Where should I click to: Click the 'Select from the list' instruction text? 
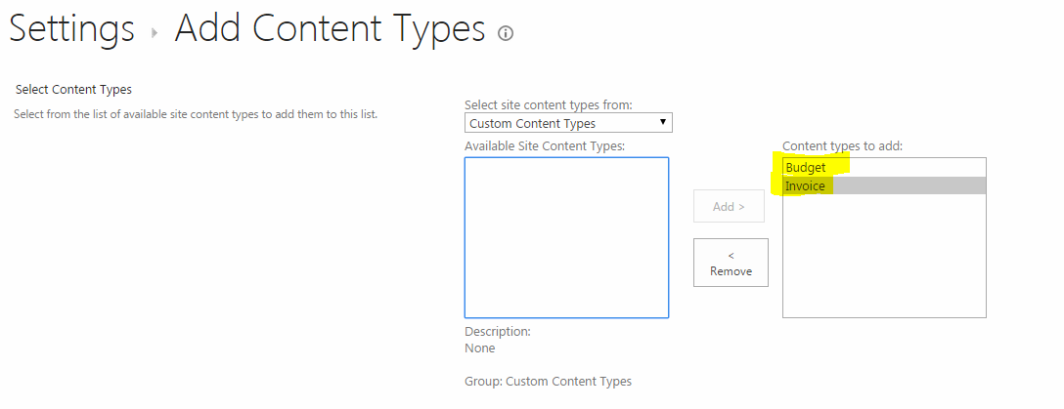point(196,114)
